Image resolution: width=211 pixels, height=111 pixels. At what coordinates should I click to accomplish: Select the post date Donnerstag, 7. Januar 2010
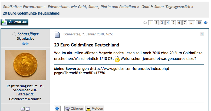click(x=88, y=34)
